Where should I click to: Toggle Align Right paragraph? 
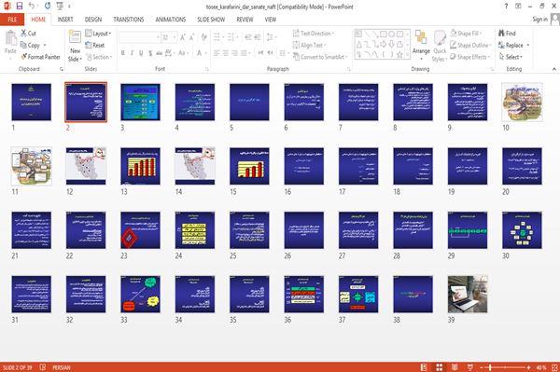pyautogui.click(x=234, y=53)
